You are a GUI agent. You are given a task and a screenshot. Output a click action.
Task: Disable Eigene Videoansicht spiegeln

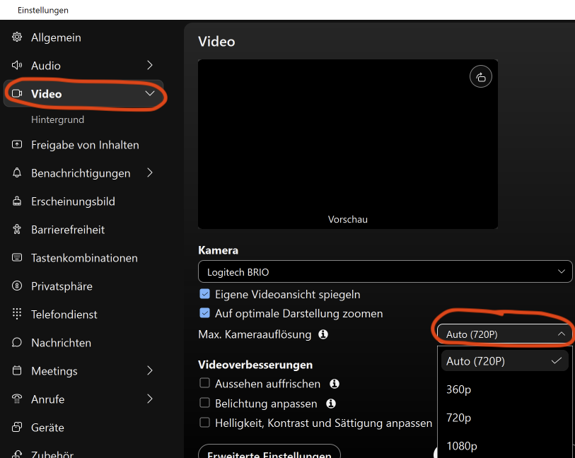(205, 293)
